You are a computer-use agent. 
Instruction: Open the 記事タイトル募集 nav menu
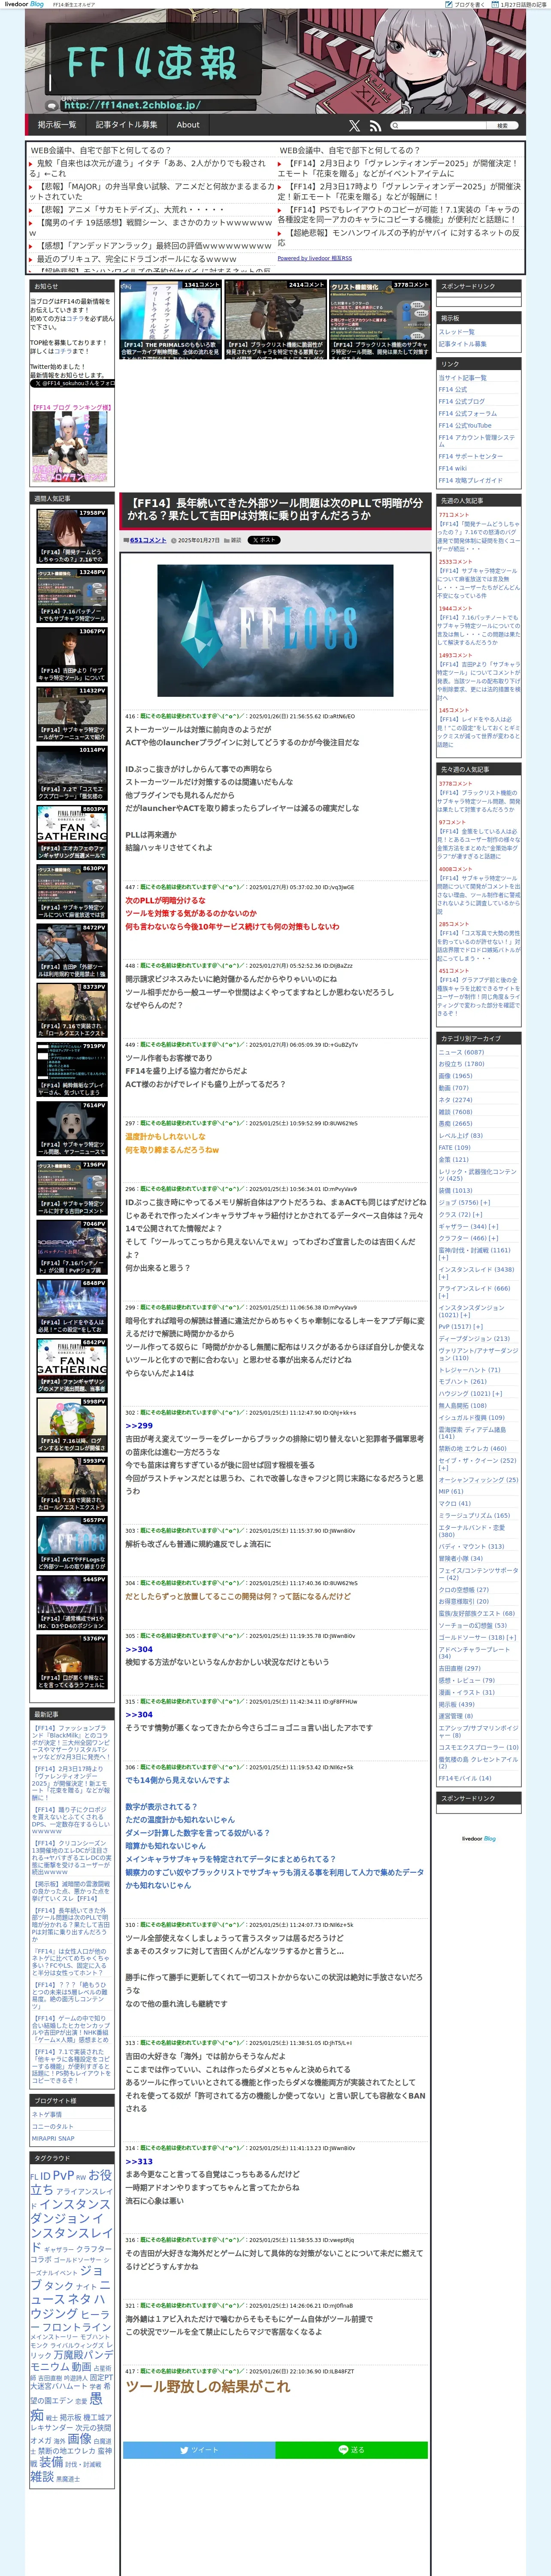(126, 125)
